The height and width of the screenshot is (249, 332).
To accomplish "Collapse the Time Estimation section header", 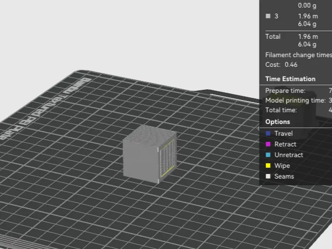I will coord(290,79).
